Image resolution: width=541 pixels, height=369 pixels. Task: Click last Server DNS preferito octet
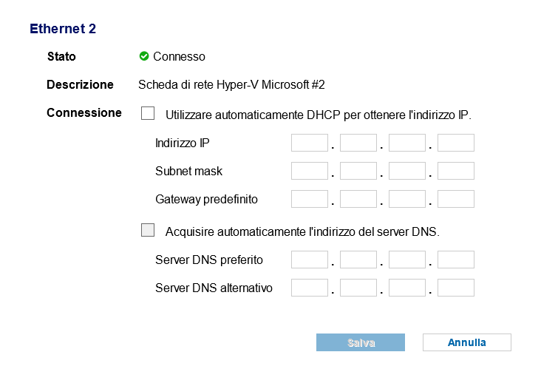(x=456, y=260)
